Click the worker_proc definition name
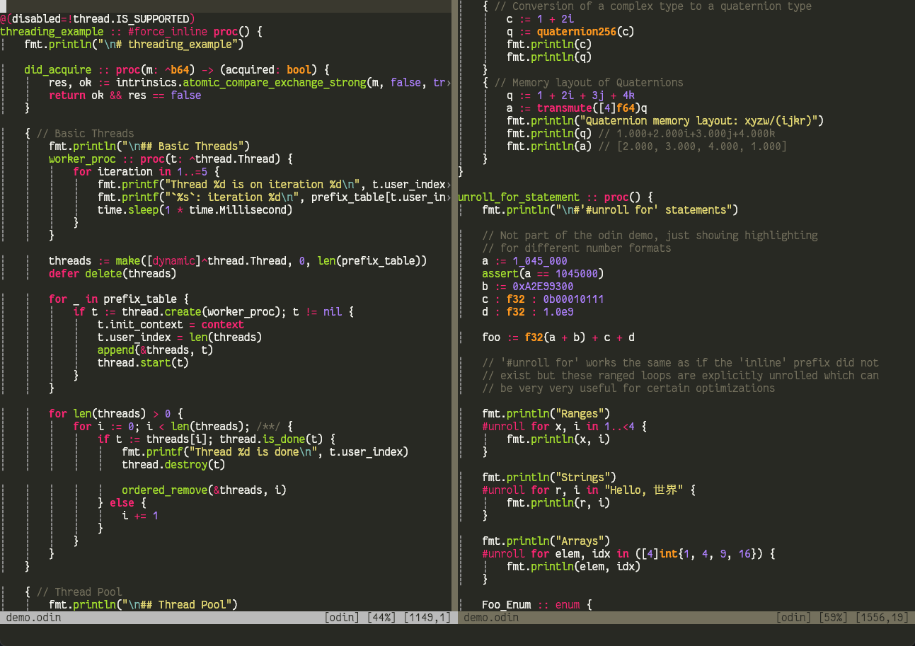This screenshot has width=915, height=646. [x=82, y=158]
